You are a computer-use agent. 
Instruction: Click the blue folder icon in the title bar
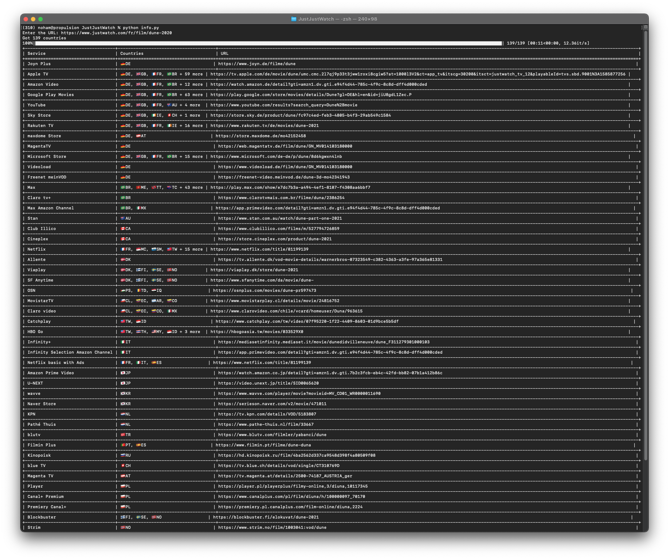tap(294, 19)
